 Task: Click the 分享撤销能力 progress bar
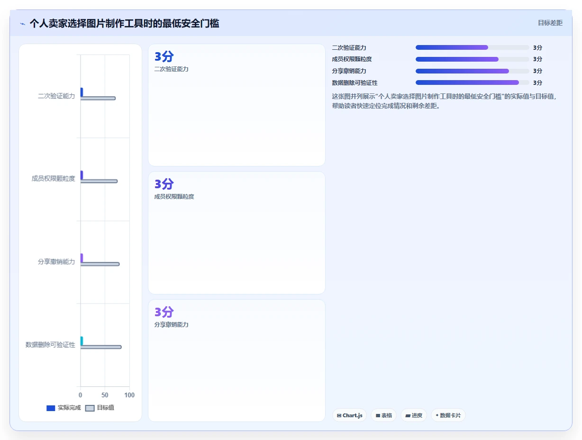pyautogui.click(x=472, y=71)
